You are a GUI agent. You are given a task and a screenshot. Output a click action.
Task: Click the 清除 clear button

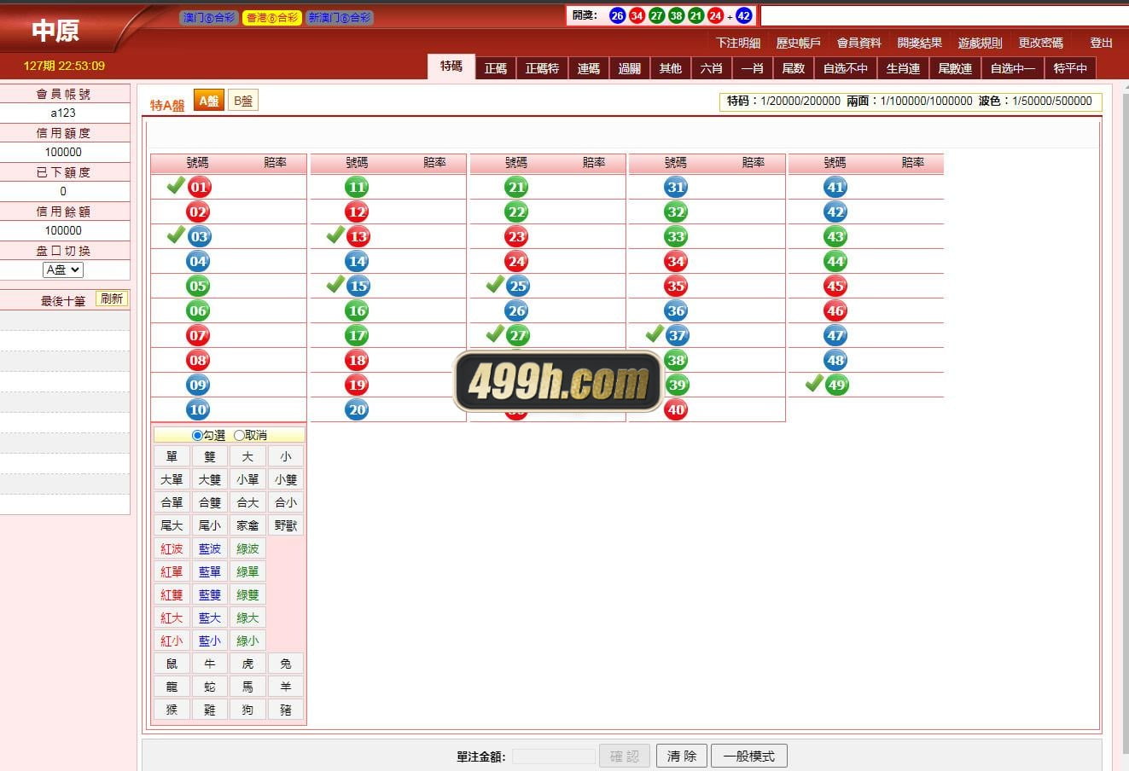(682, 756)
